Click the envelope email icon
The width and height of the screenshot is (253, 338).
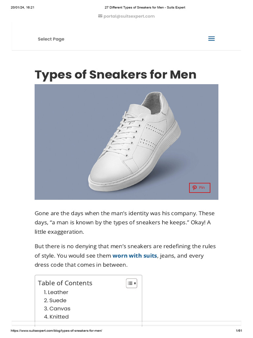[100, 16]
